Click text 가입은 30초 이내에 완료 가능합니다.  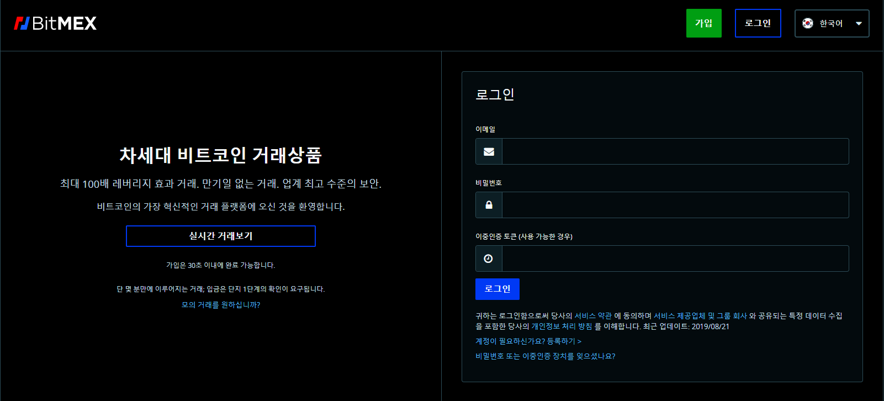[x=221, y=265]
